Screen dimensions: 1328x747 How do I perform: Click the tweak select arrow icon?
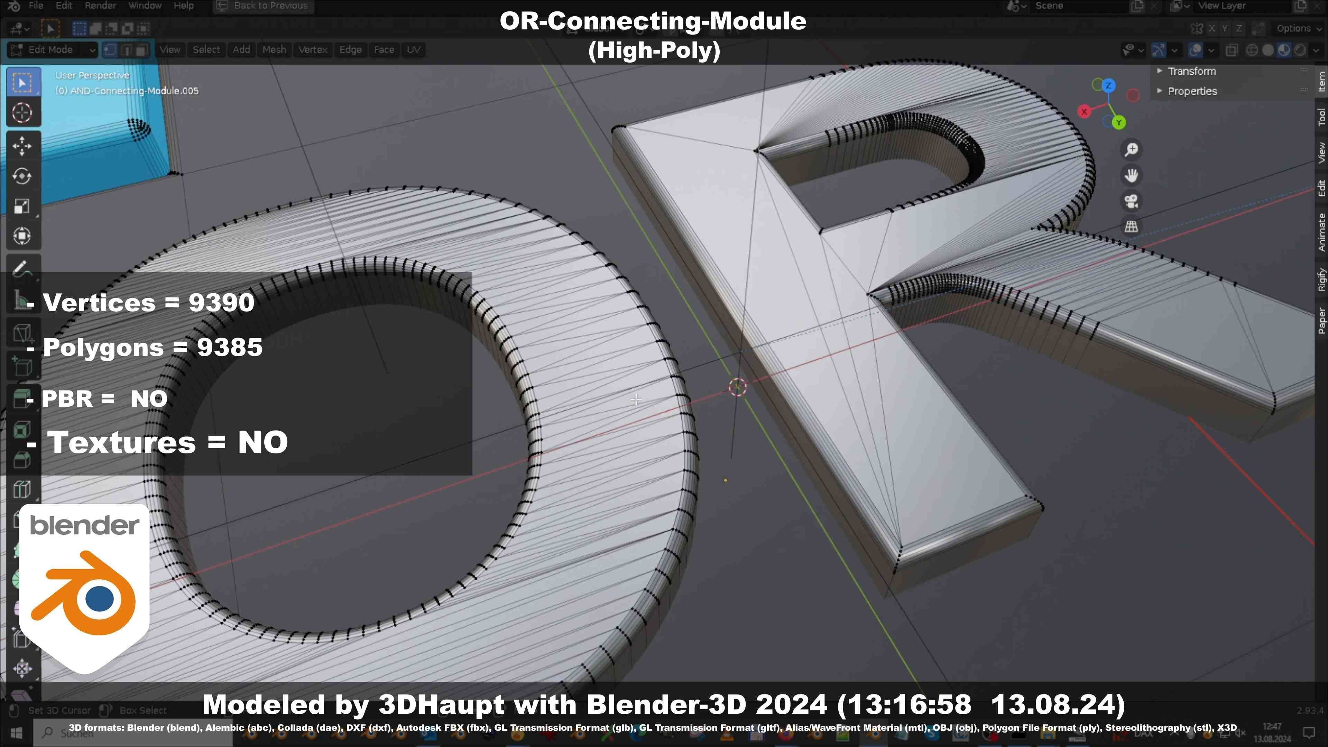point(50,28)
